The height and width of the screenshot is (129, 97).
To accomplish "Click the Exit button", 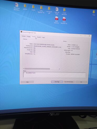I will tap(81, 82).
